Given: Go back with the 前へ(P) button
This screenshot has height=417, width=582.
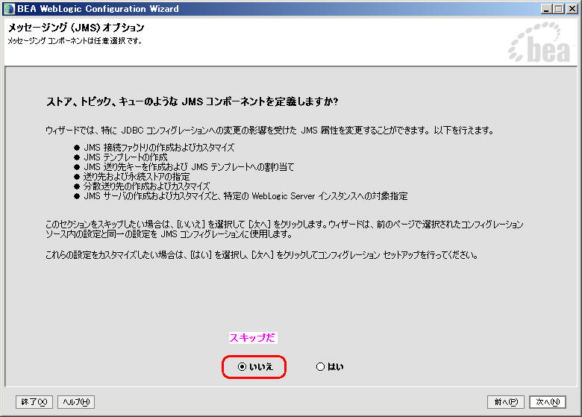Looking at the screenshot, I should 505,402.
